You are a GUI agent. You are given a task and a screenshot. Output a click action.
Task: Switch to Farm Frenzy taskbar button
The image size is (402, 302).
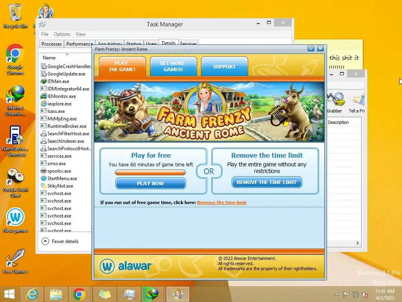[178, 294]
